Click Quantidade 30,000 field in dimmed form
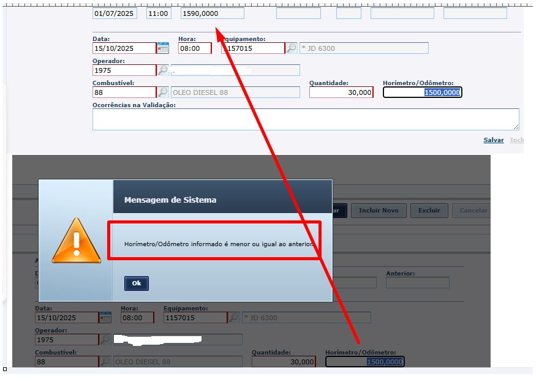 284,361
